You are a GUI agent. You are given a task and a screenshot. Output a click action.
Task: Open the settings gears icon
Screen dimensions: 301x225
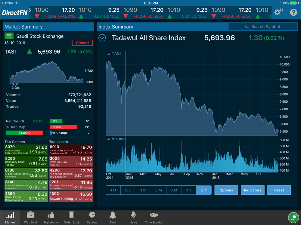(x=278, y=12)
